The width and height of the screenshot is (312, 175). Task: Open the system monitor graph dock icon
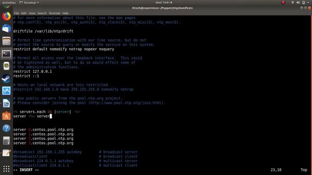pyautogui.click(x=6, y=91)
